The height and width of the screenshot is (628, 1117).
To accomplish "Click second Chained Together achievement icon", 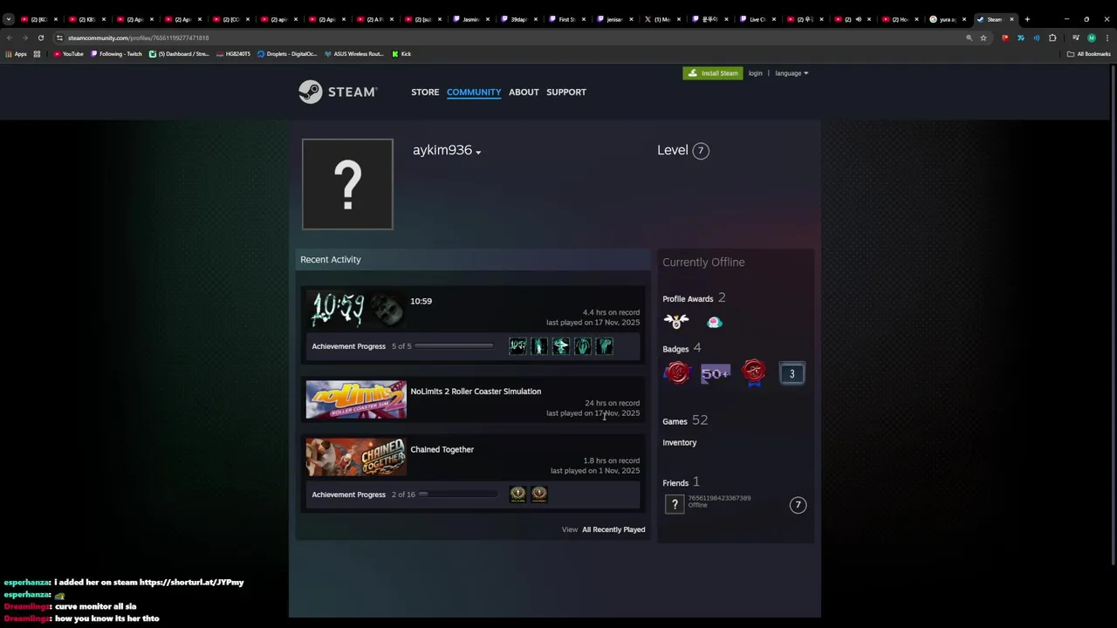I will pyautogui.click(x=539, y=495).
